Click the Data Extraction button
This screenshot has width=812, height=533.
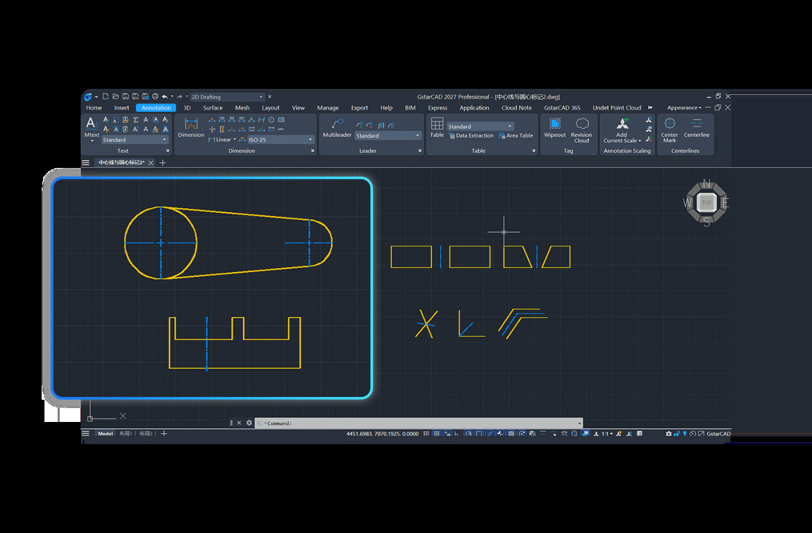[471, 135]
